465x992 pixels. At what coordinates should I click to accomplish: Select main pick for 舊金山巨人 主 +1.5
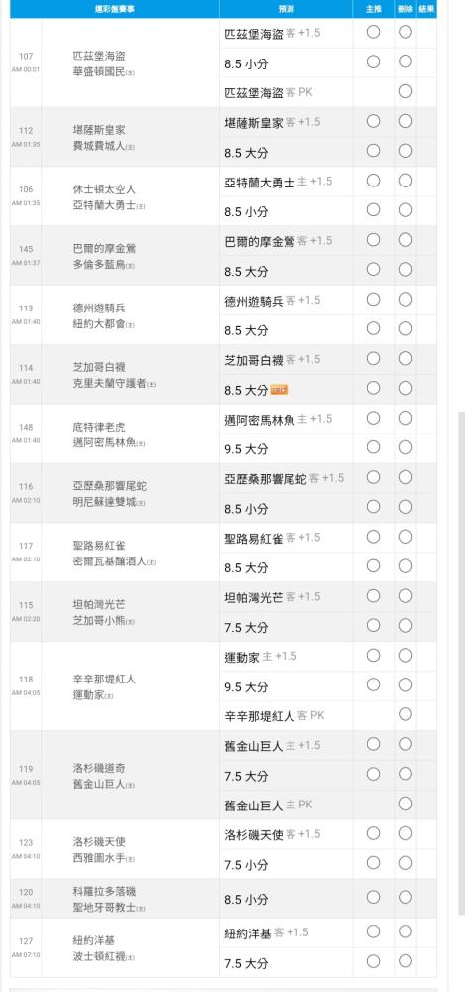click(373, 744)
